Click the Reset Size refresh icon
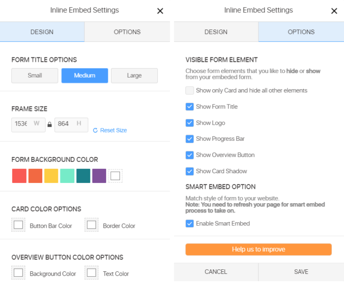 [95, 130]
